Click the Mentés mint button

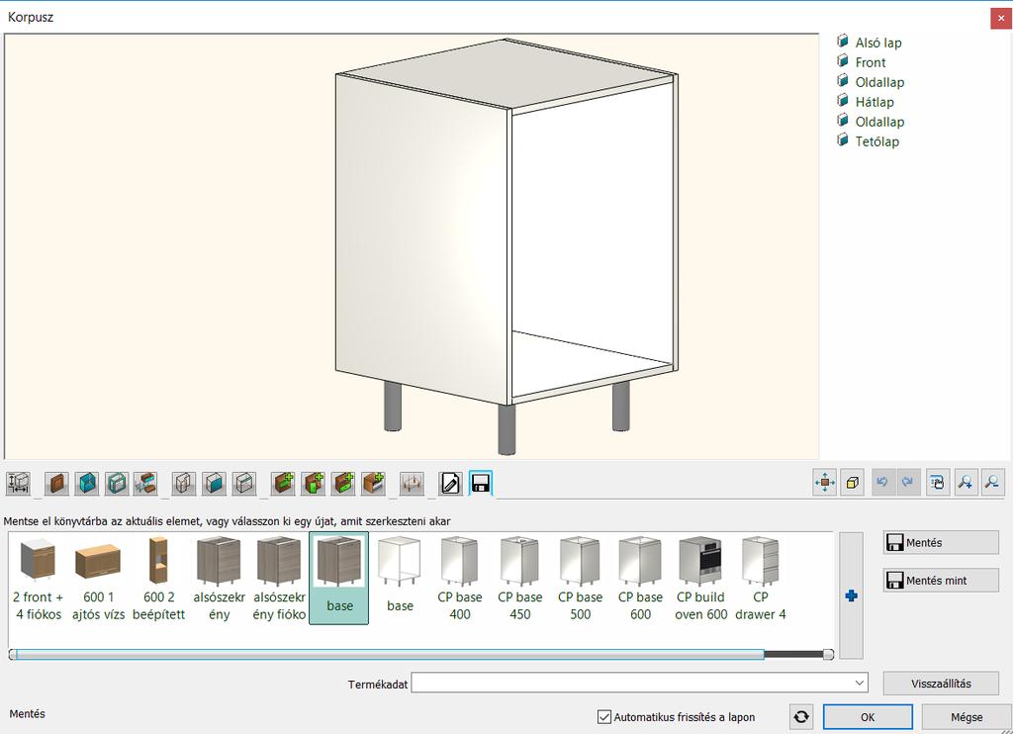click(941, 581)
